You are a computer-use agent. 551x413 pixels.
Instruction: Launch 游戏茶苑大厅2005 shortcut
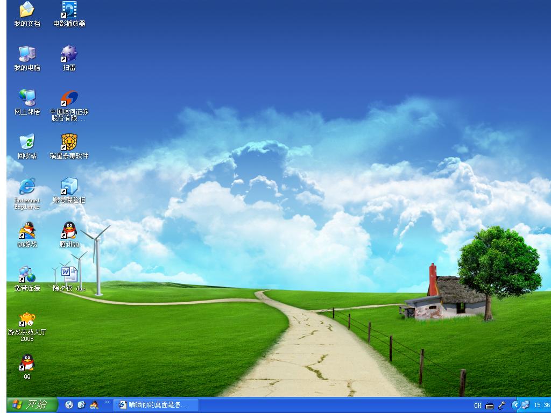click(27, 326)
